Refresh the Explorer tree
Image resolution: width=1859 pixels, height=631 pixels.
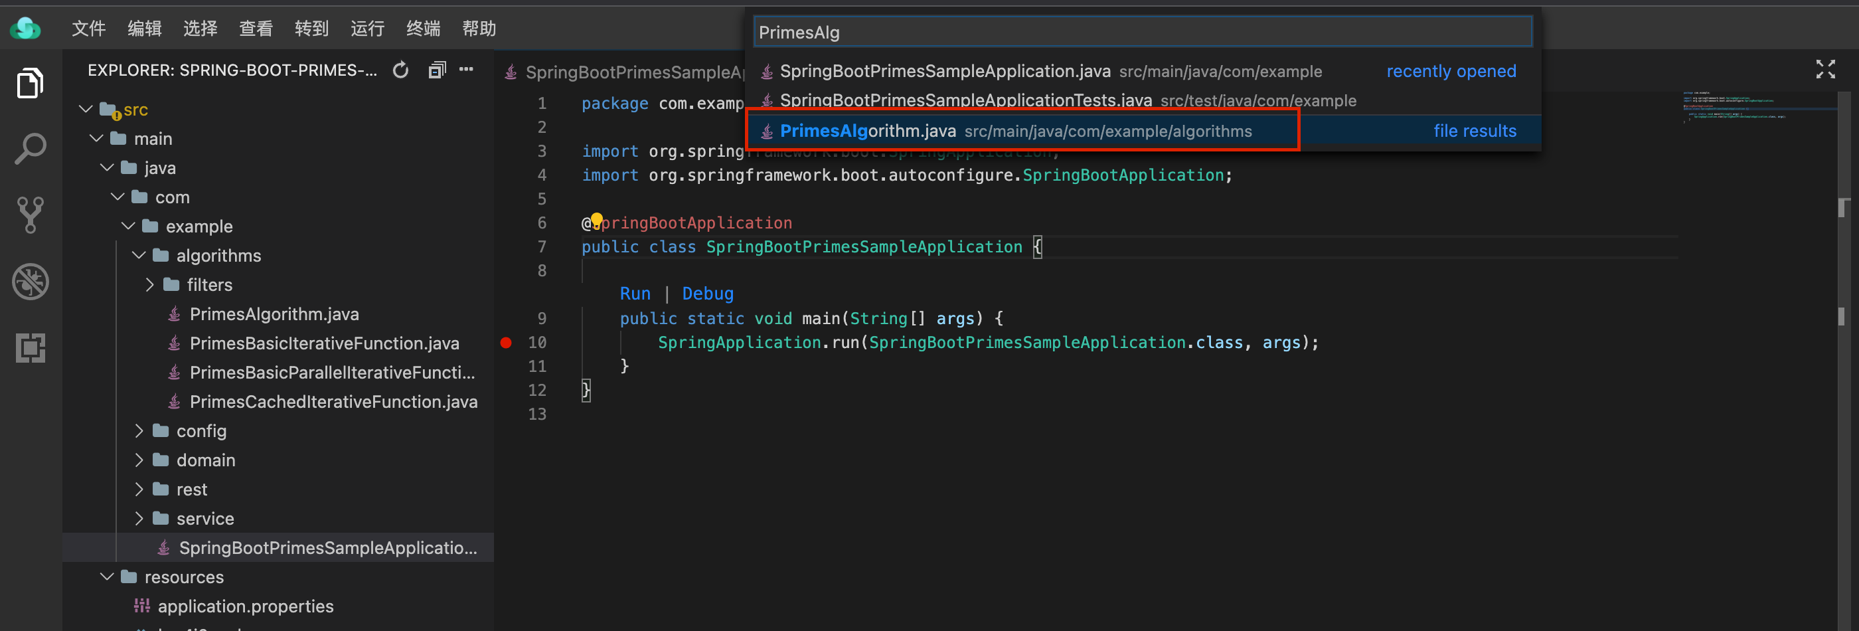pos(400,70)
